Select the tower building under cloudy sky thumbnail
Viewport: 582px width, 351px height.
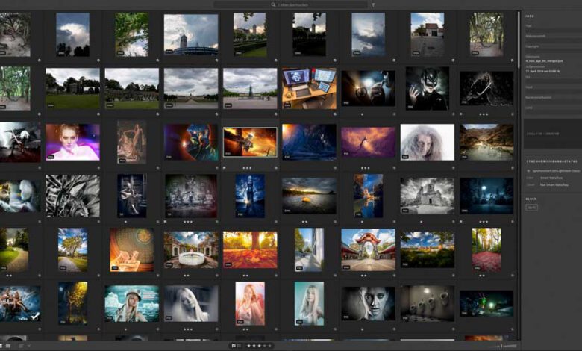191,34
